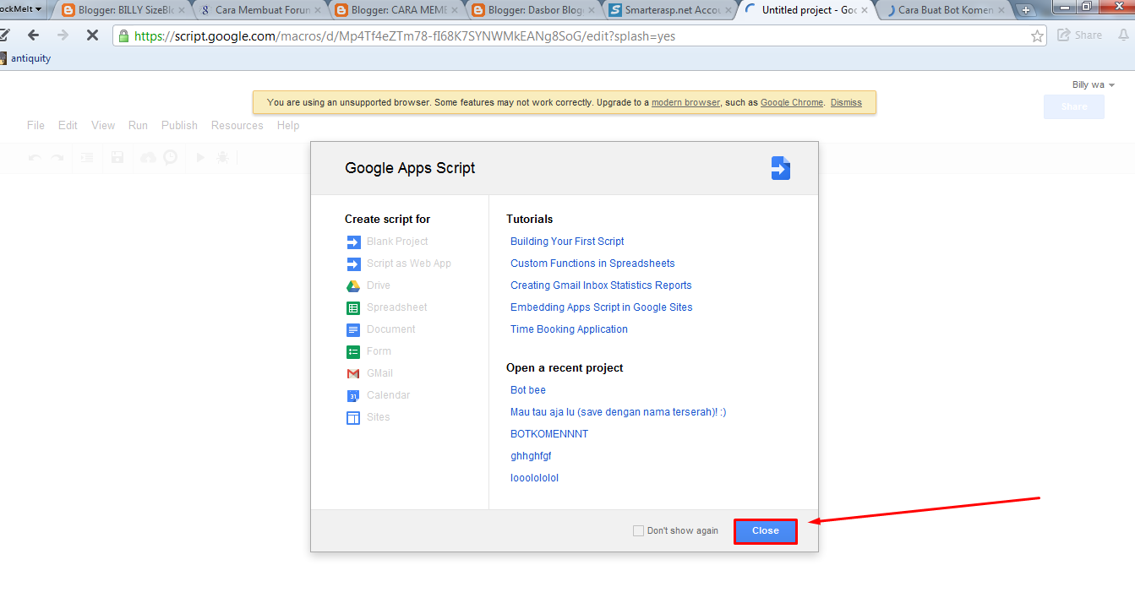
Task: Expand the Billy wa account dropdown
Action: 1094,84
